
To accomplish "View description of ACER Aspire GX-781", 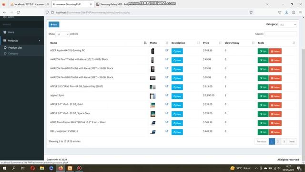I will [x=177, y=51].
